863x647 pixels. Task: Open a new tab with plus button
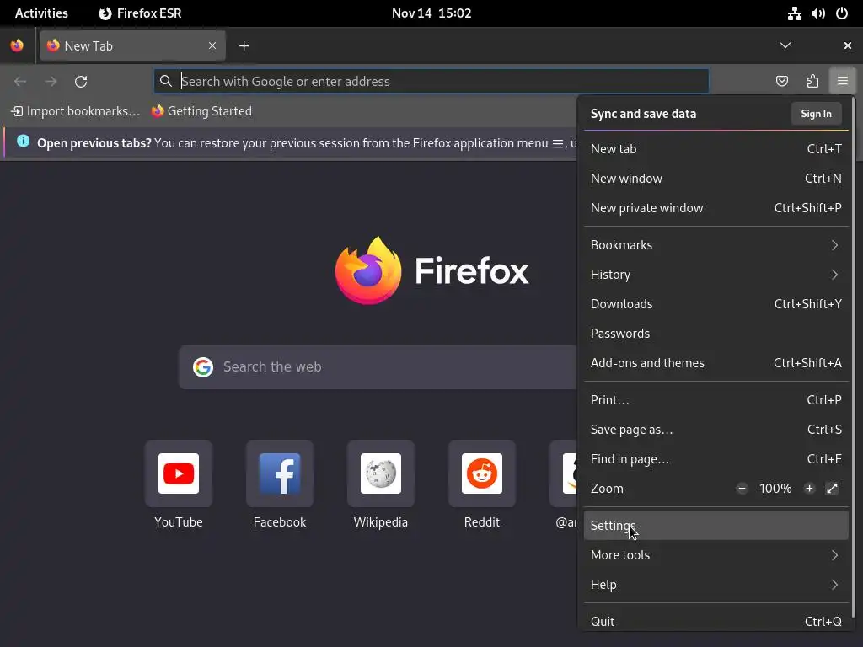click(x=244, y=46)
